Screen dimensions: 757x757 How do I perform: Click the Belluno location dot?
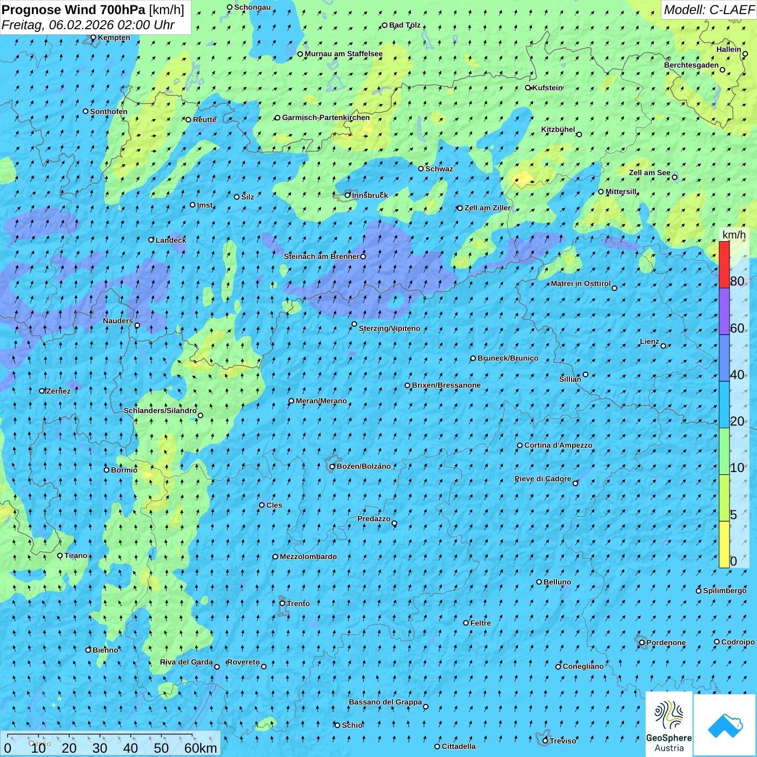539,582
